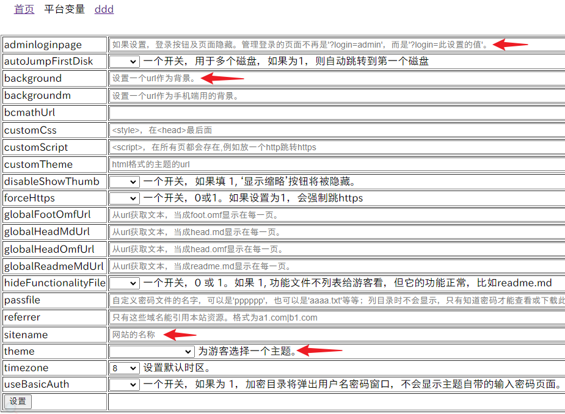565x414 pixels.
Task: Open the ddd disk link
Action: (x=104, y=9)
